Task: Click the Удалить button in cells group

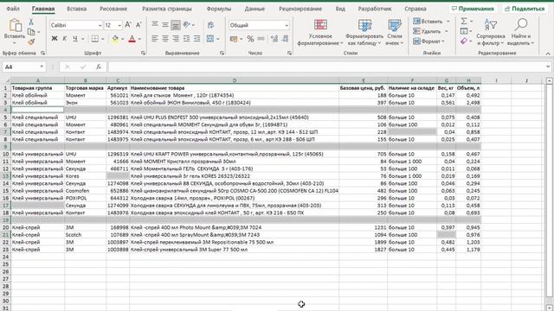Action: click(430, 31)
